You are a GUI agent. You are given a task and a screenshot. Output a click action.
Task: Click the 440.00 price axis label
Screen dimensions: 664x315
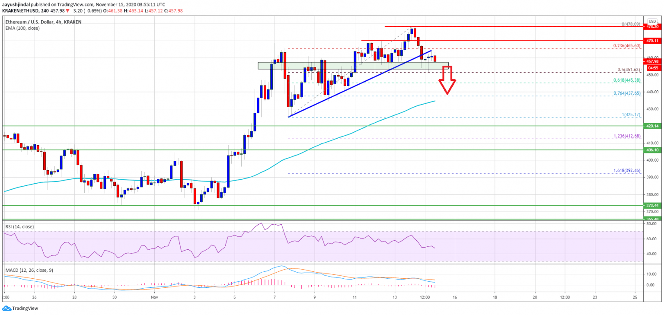coord(652,92)
